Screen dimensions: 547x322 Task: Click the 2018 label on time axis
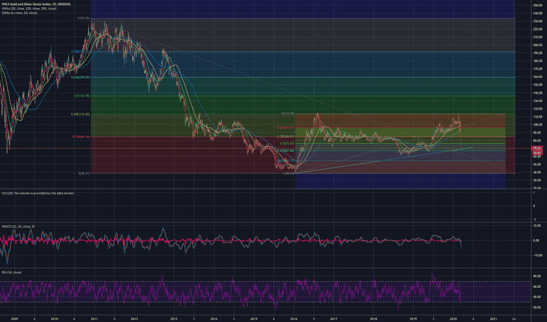374,318
